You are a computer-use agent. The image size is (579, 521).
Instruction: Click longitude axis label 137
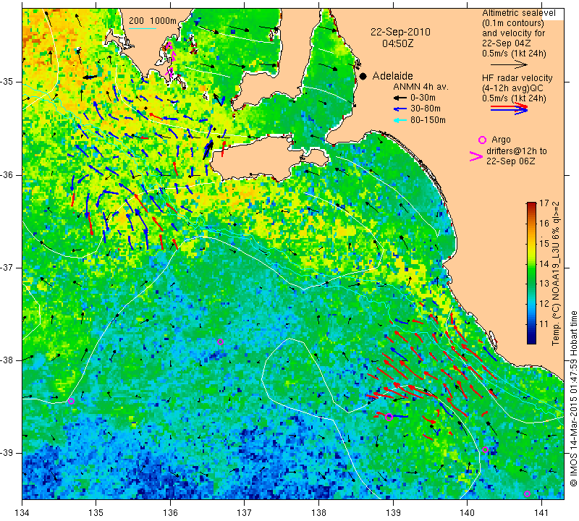click(245, 513)
